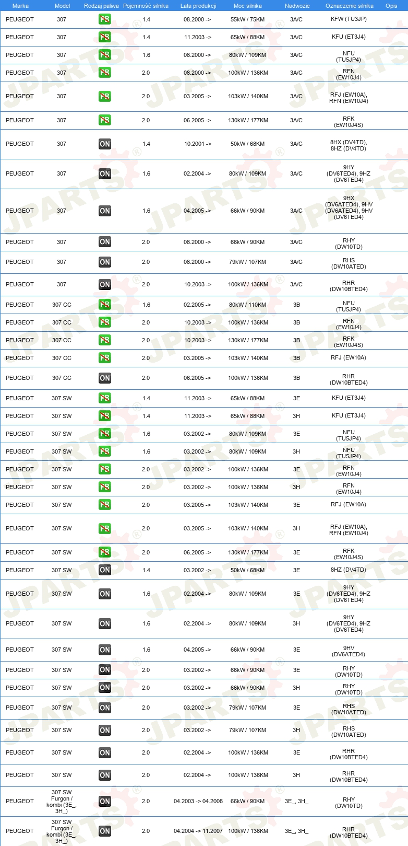
Task: Click the production dates 04.2004 -> 11.2007
Action: [198, 831]
